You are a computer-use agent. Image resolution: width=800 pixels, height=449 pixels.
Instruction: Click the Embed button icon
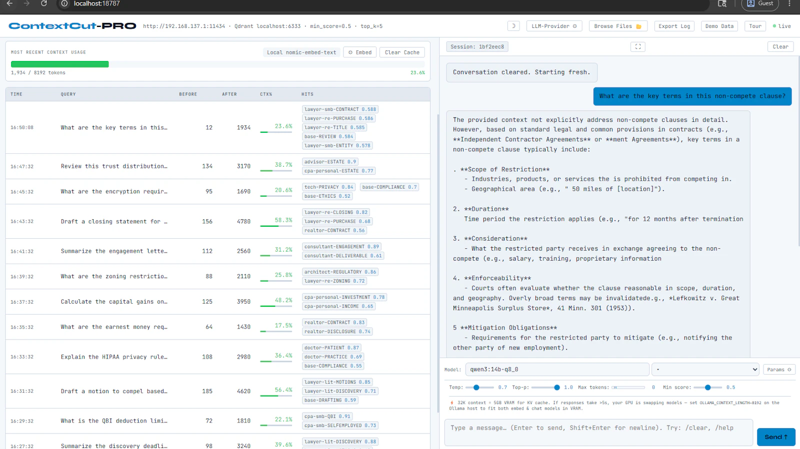pos(350,52)
